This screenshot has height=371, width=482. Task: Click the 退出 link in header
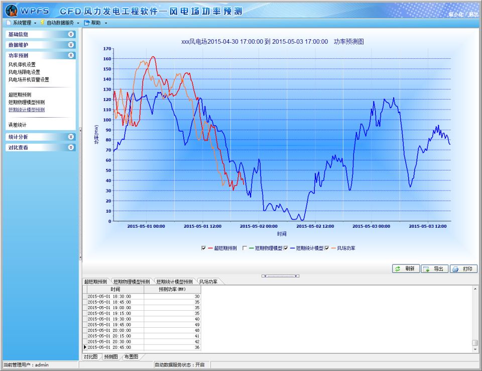click(x=473, y=14)
